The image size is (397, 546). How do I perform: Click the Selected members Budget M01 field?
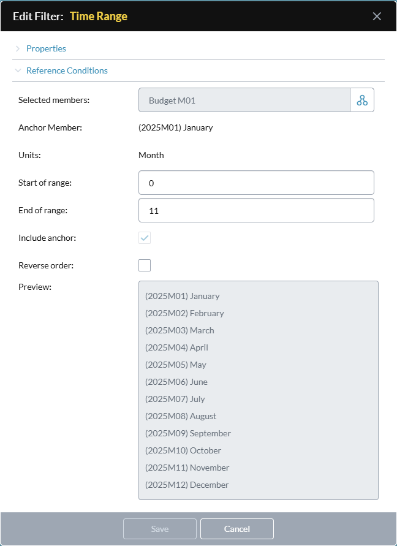coord(244,100)
